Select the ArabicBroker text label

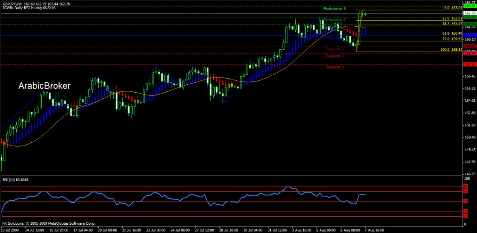45,86
